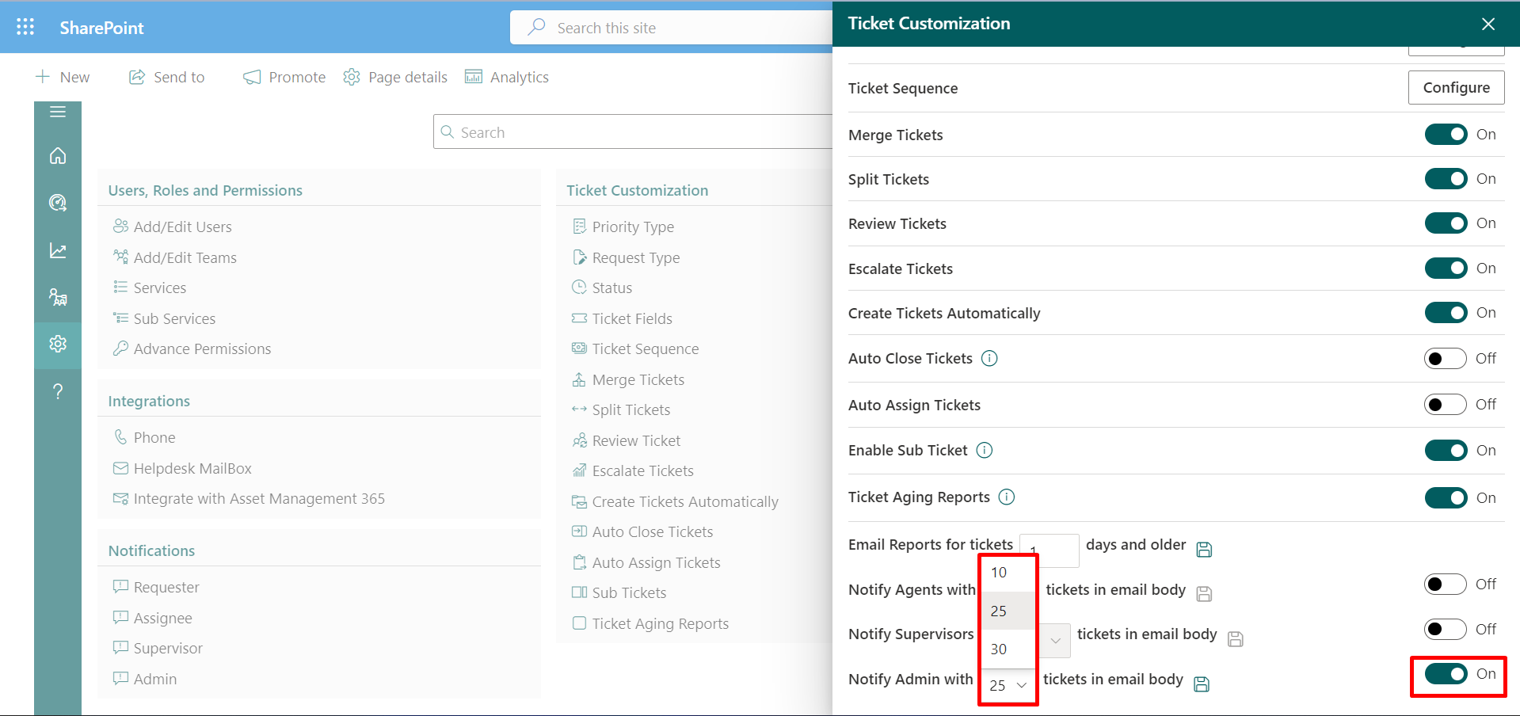The width and height of the screenshot is (1520, 716).
Task: Enable Auto Assign Tickets switch
Action: point(1446,405)
